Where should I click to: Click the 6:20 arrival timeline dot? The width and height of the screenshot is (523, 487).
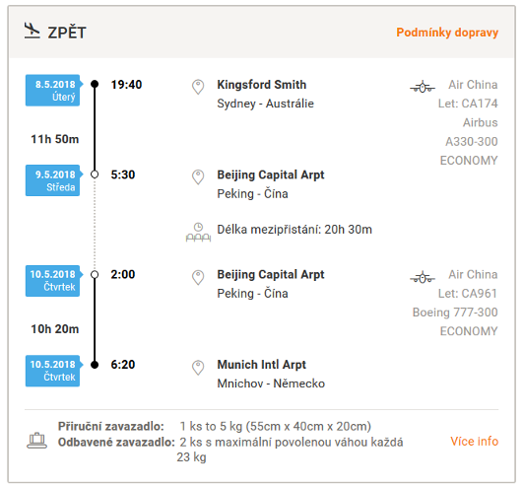click(95, 365)
